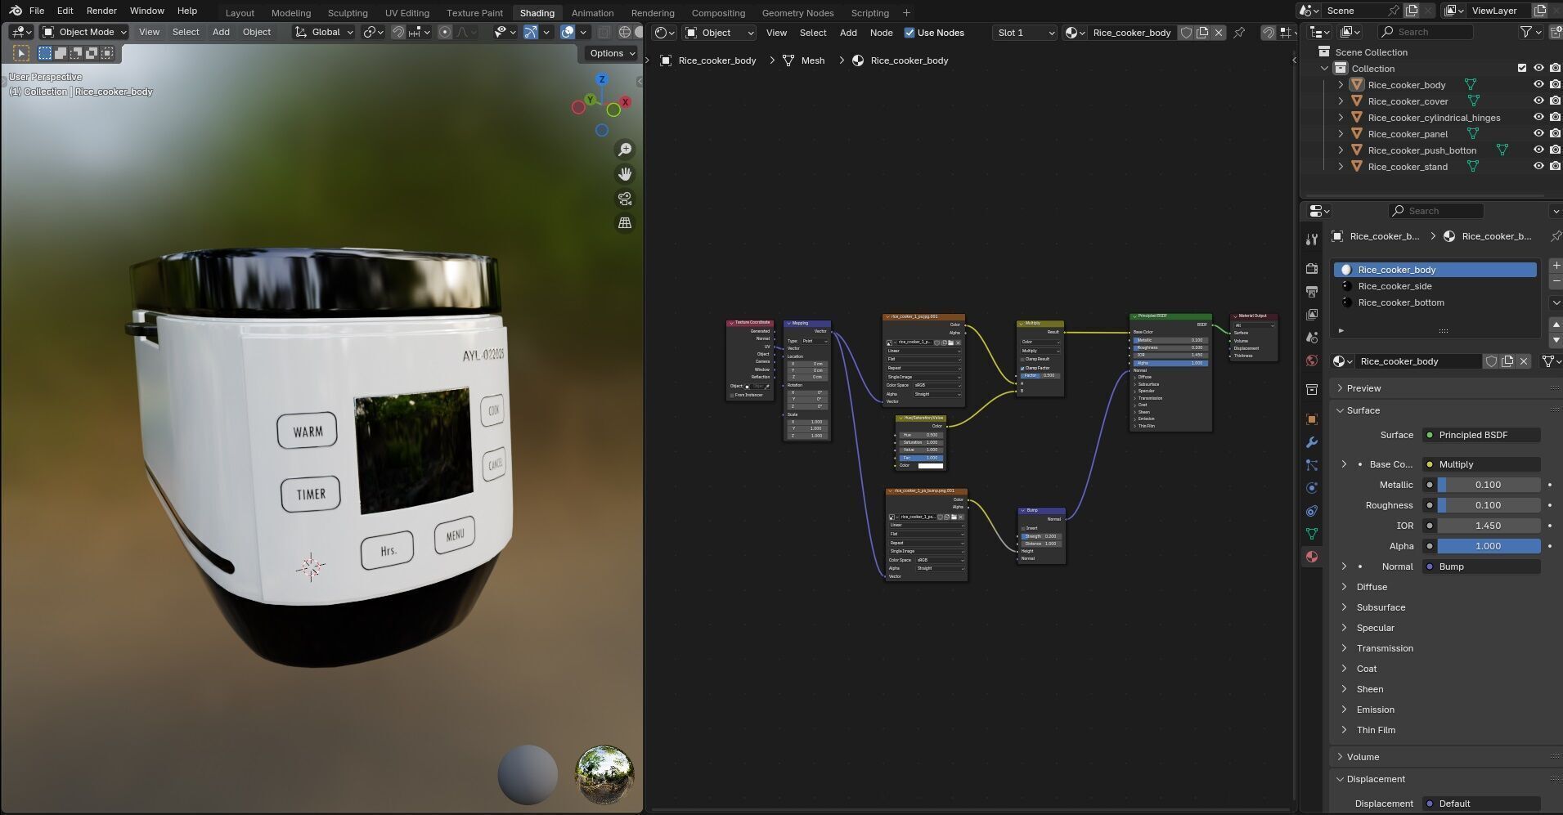
Task: Click the Principled BSDF surface button
Action: tap(1481, 435)
